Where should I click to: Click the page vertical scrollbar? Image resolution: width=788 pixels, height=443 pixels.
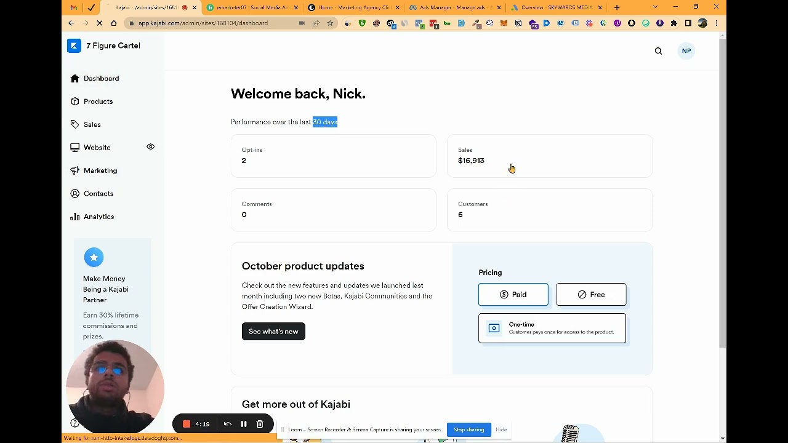click(722, 194)
